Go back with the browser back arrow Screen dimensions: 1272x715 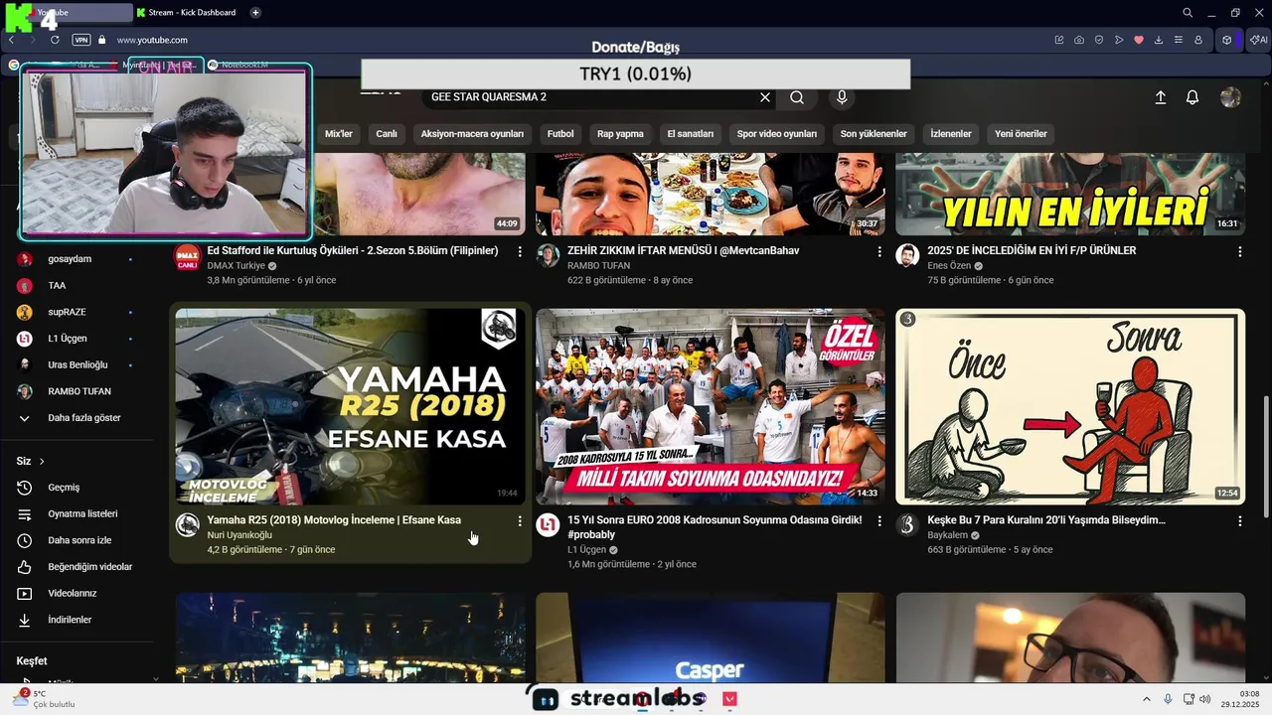[x=11, y=40]
